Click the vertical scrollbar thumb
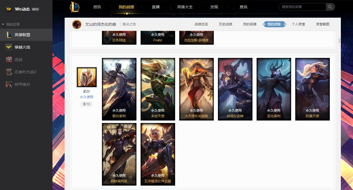 tap(339, 41)
